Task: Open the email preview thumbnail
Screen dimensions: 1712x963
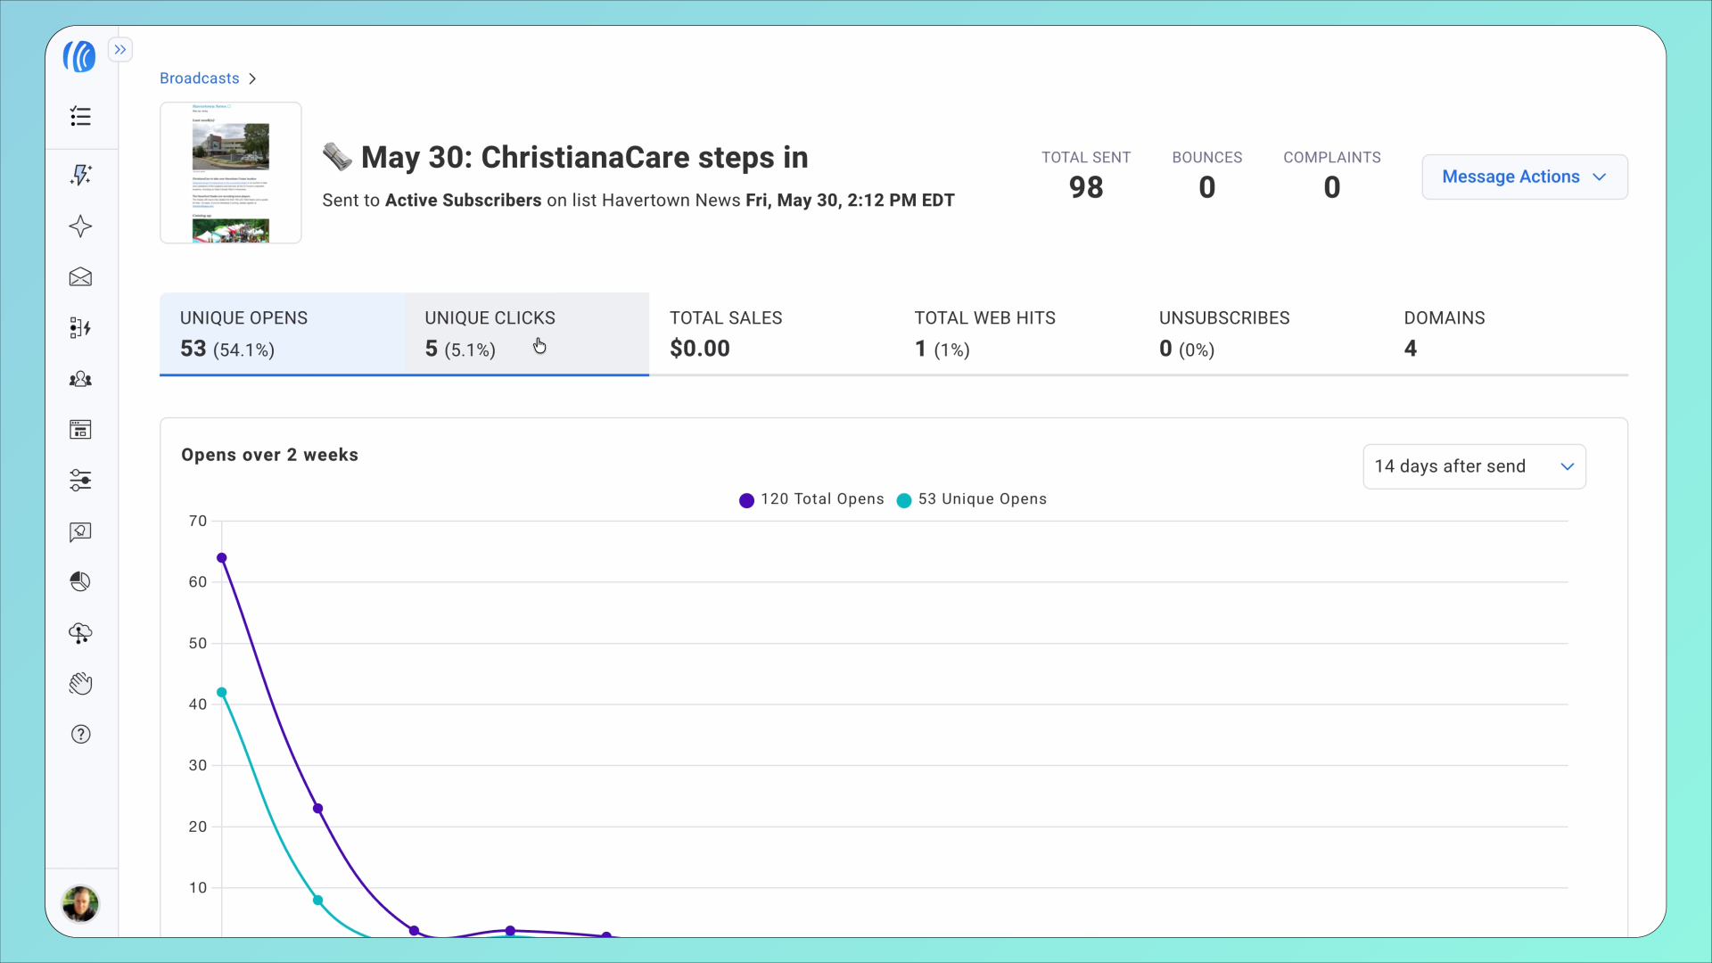Action: point(231,172)
